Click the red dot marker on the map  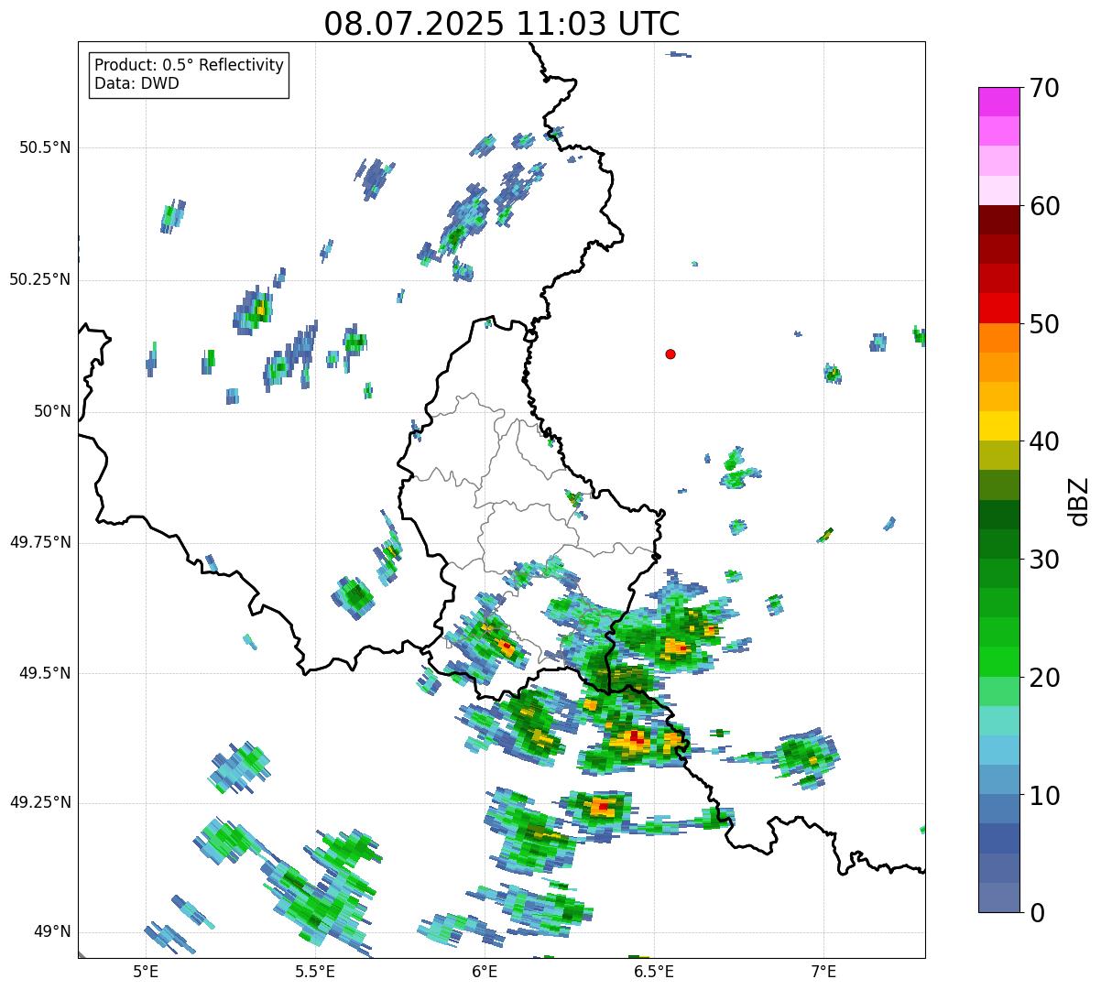coord(670,354)
